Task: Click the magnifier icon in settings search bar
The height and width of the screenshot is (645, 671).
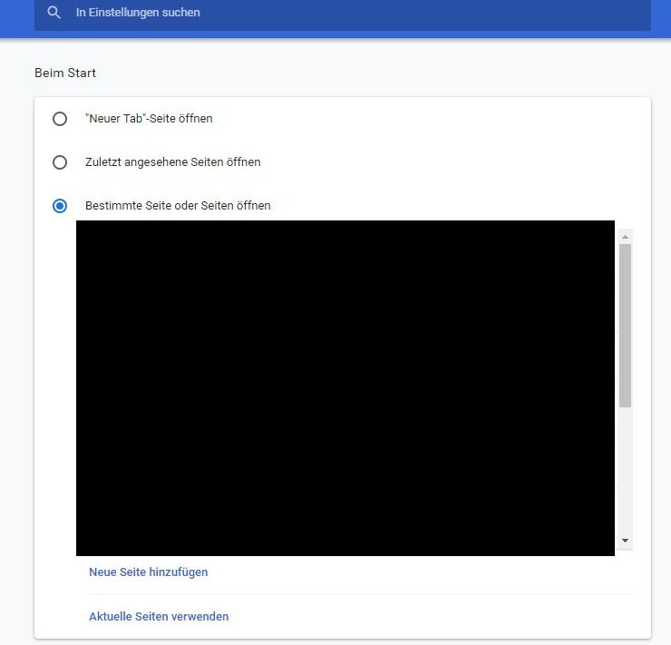Action: [53, 13]
